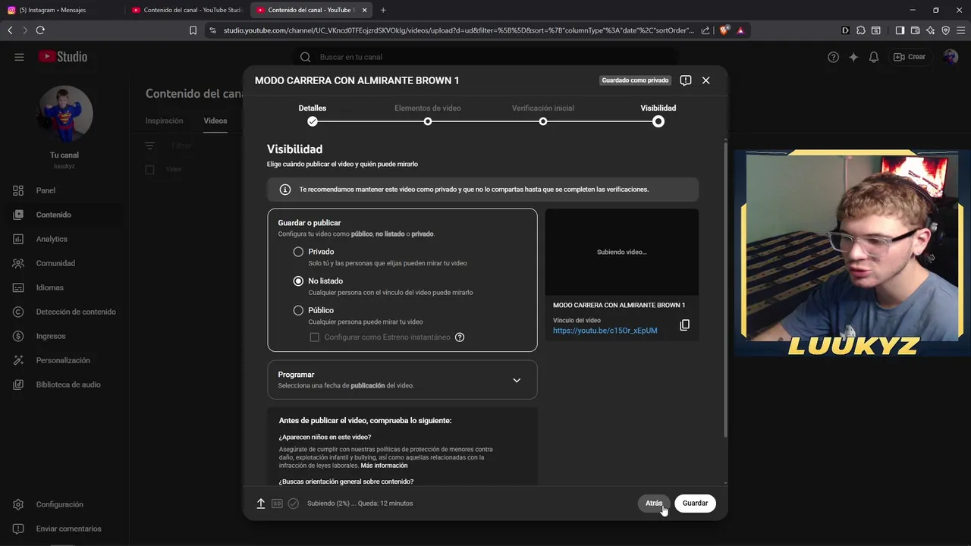Click the Brave shields lion icon

point(724,30)
